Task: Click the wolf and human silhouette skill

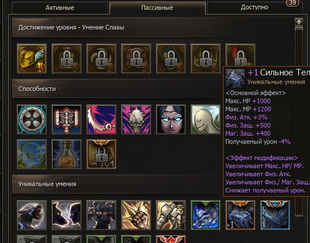Action: point(67,215)
